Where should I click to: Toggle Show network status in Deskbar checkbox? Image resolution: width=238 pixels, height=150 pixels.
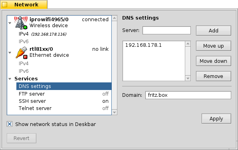[10, 124]
